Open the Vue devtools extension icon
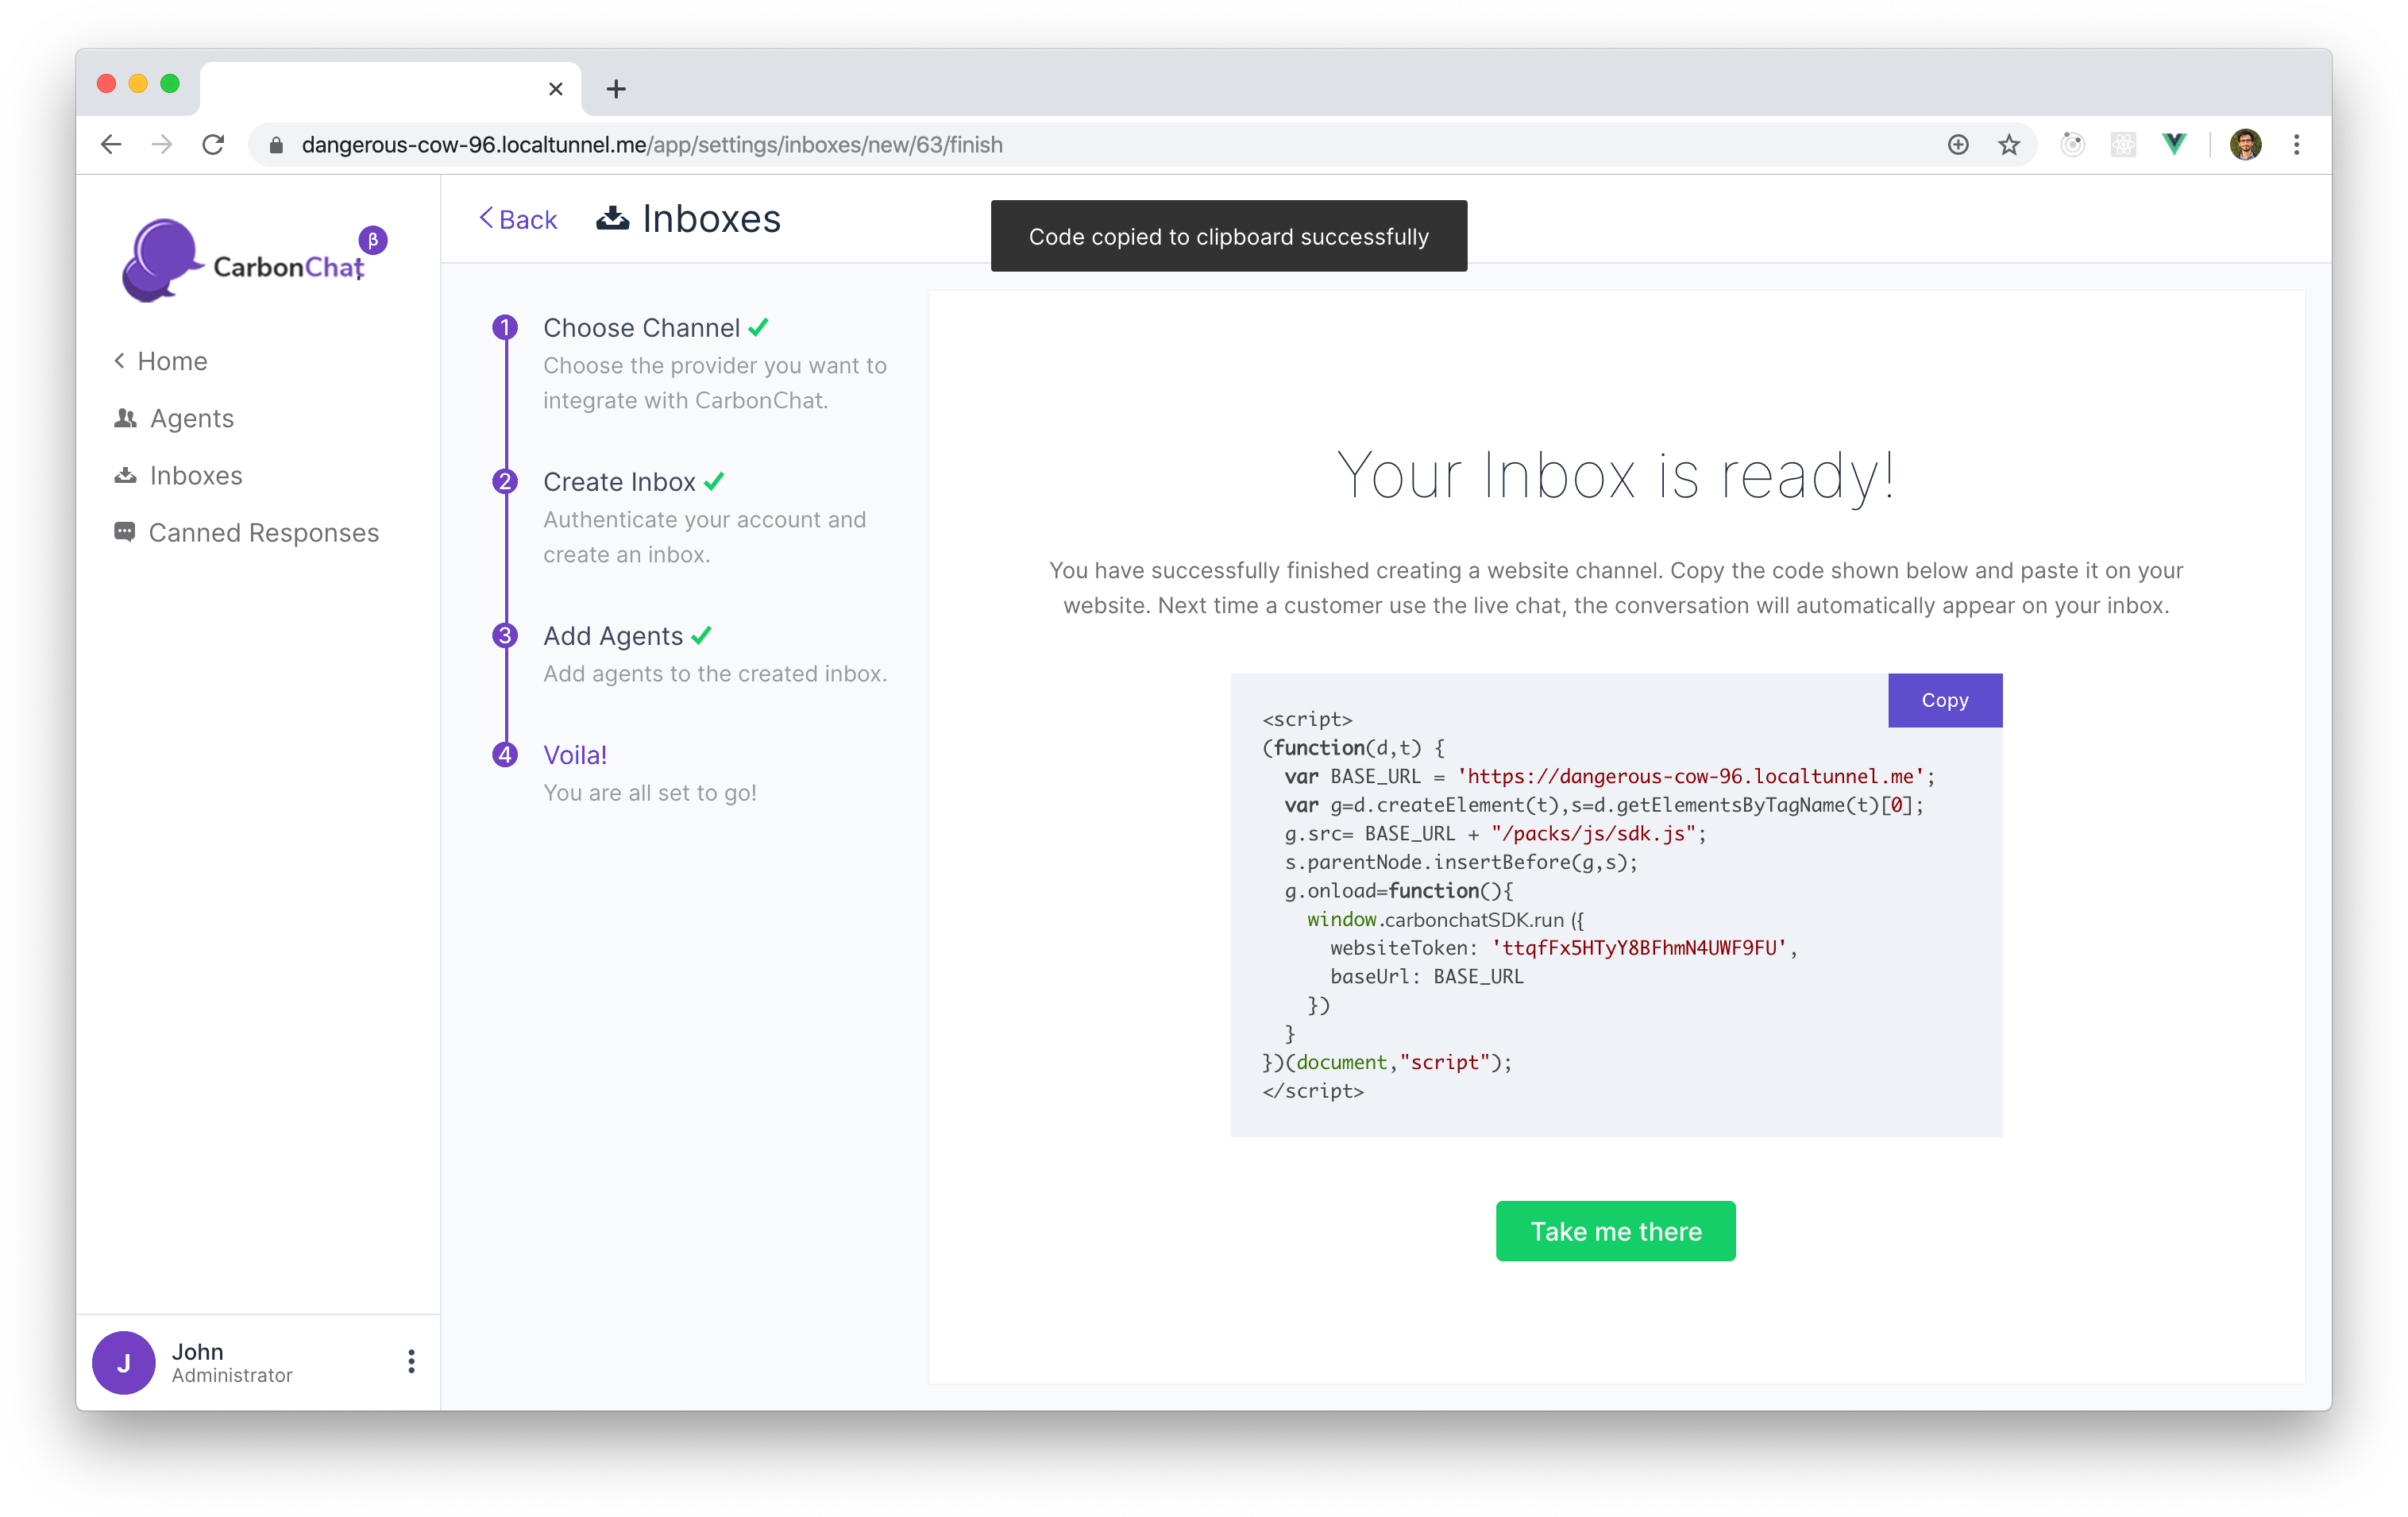The width and height of the screenshot is (2408, 1517). coord(2174,145)
